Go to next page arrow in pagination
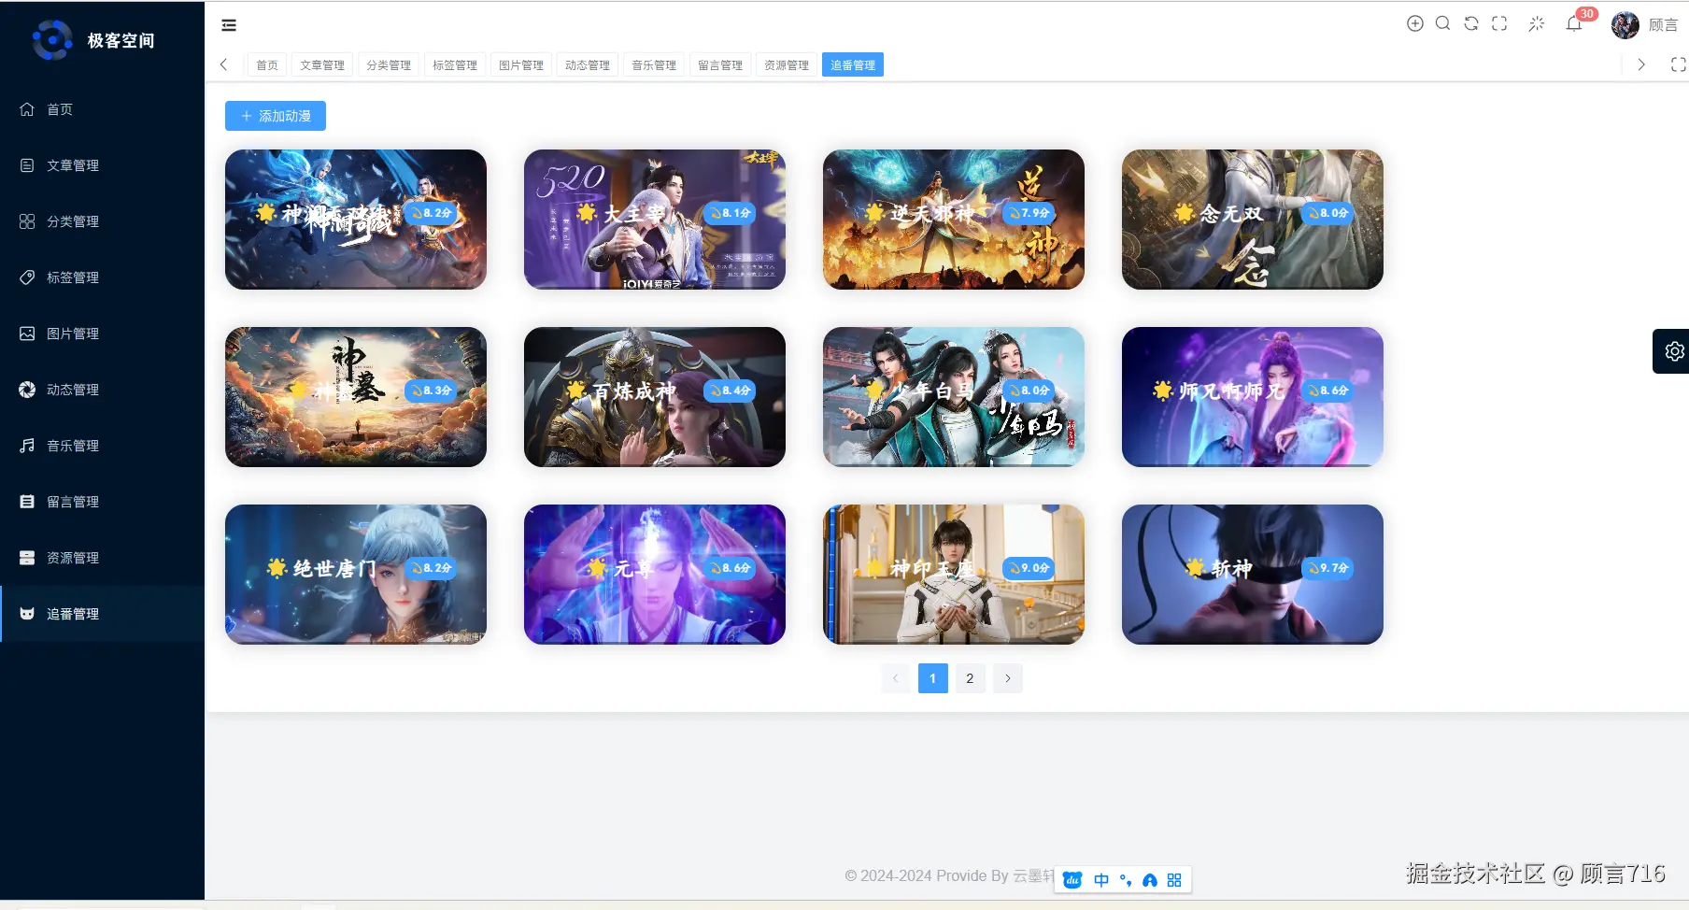 coord(1008,678)
